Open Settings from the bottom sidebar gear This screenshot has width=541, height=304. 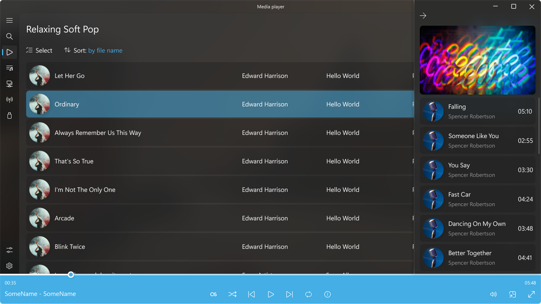pos(9,266)
